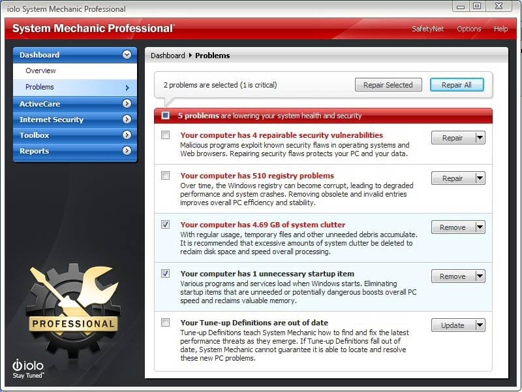Open the dropdown arrow beside the Update button
Viewport: 522px width, 392px height.
pyautogui.click(x=480, y=325)
